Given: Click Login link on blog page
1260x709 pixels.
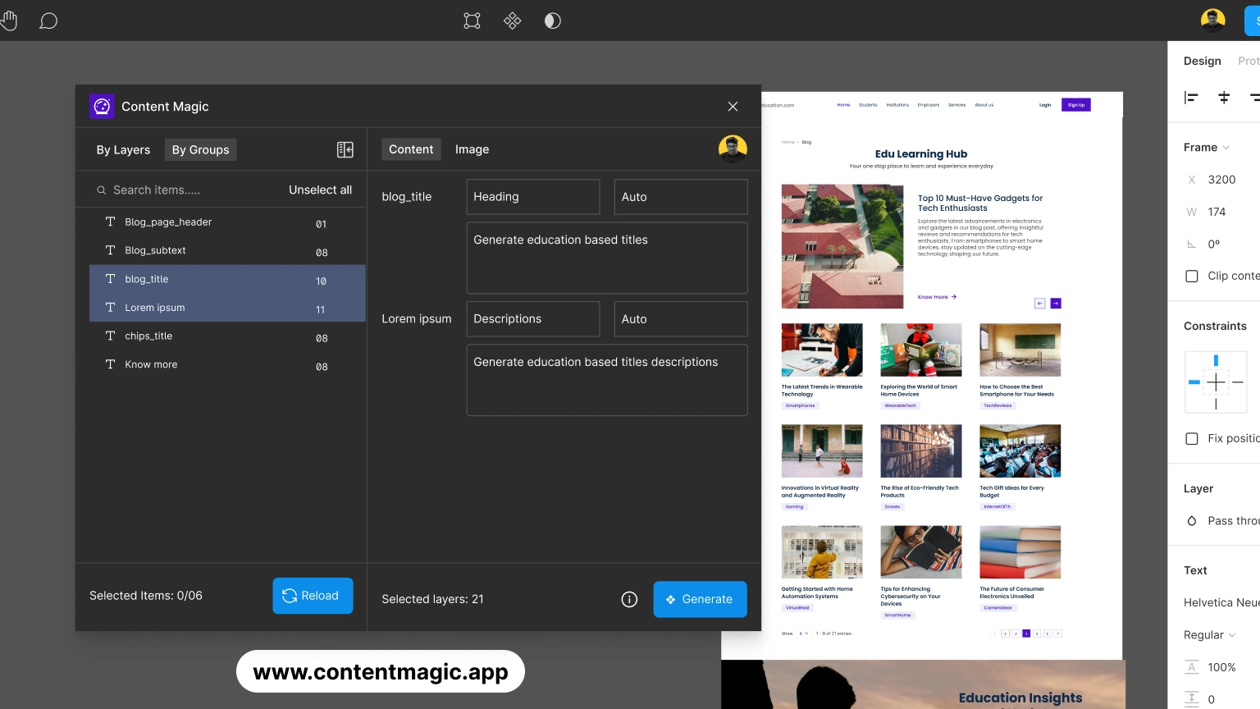Looking at the screenshot, I should tap(1045, 105).
